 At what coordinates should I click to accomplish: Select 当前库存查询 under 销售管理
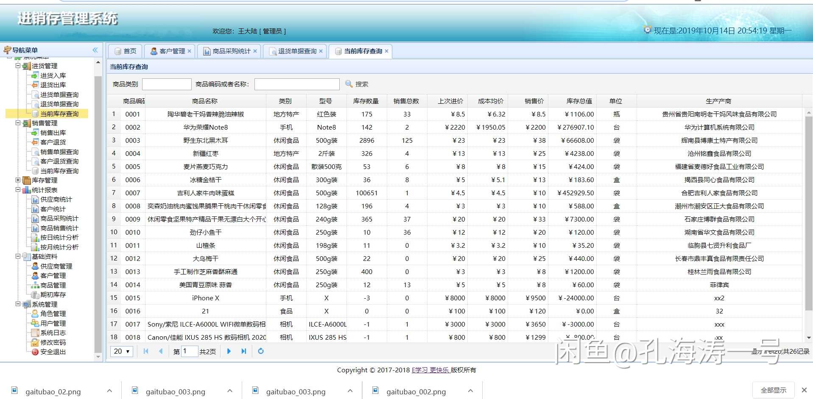(59, 171)
